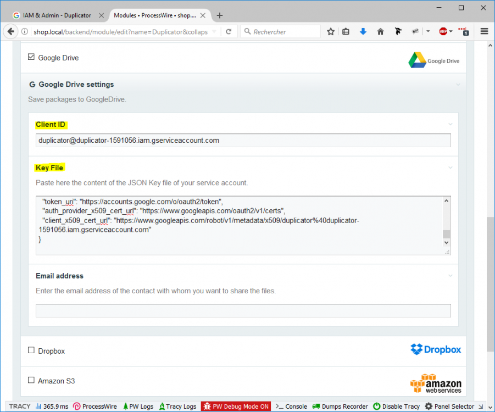The image size is (495, 412).
Task: Enable the Dropbox checkbox
Action: [x=31, y=350]
